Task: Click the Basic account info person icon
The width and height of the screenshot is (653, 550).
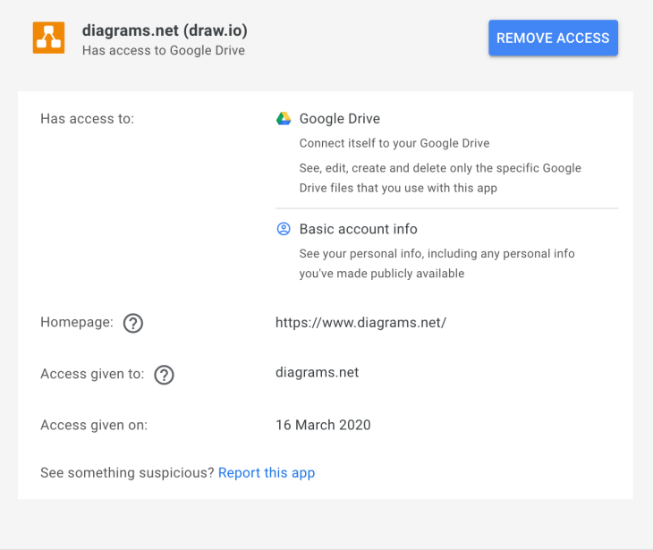Action: tap(284, 229)
